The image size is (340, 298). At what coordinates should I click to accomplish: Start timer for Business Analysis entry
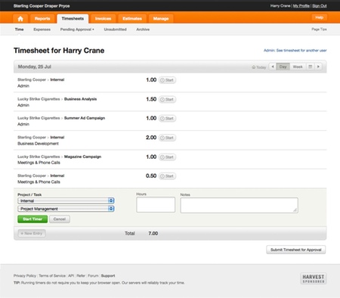(x=167, y=100)
